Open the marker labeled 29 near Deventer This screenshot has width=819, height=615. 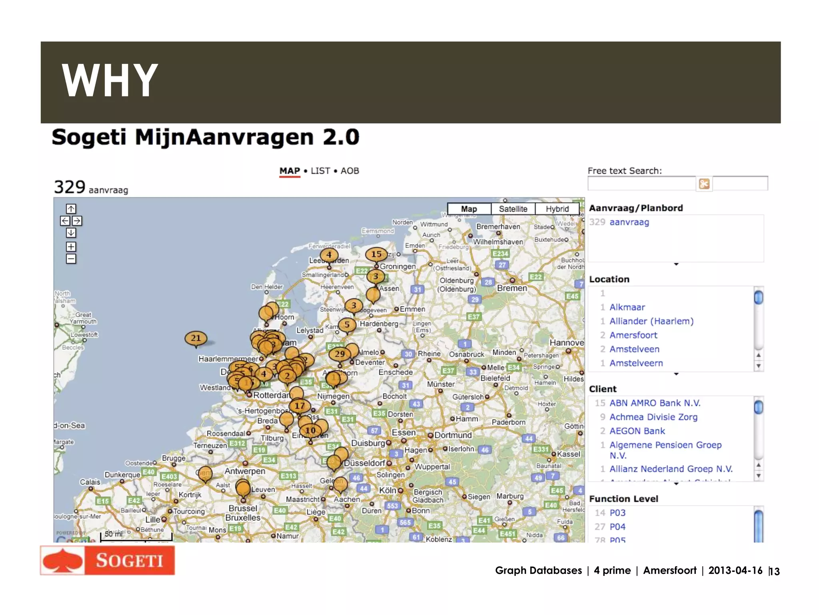340,354
